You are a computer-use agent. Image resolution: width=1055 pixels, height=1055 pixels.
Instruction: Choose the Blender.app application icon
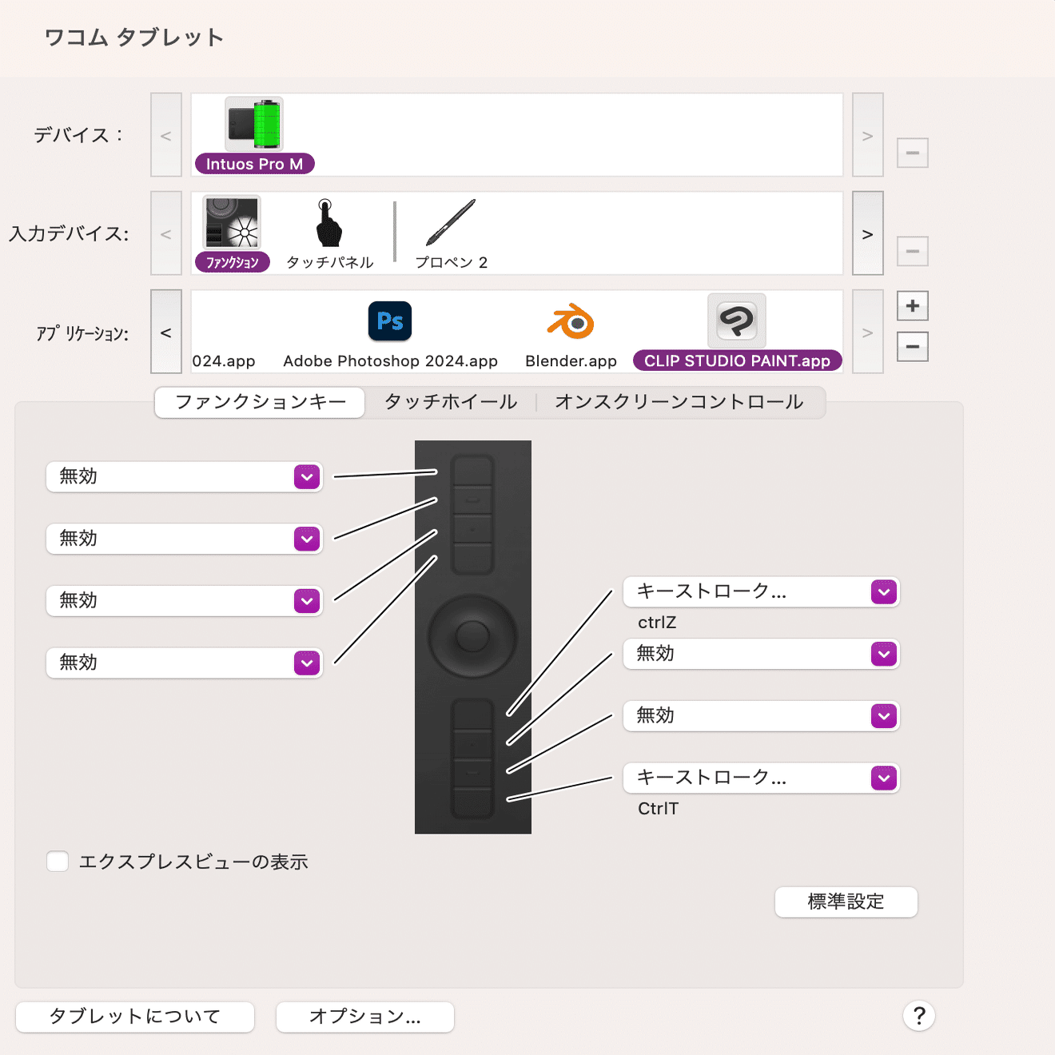tap(569, 320)
